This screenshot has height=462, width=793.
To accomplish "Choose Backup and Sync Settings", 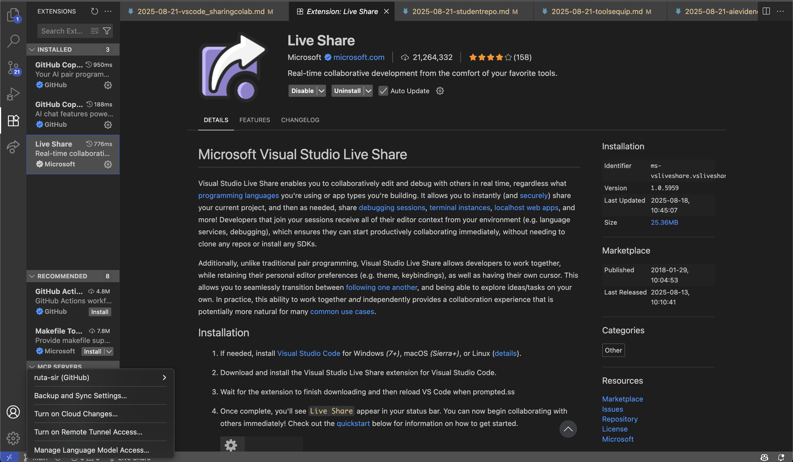I will click(101, 395).
